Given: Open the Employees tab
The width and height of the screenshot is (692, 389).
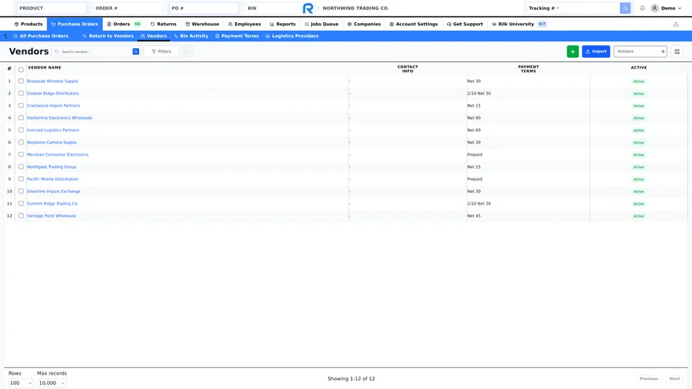Looking at the screenshot, I should [244, 24].
